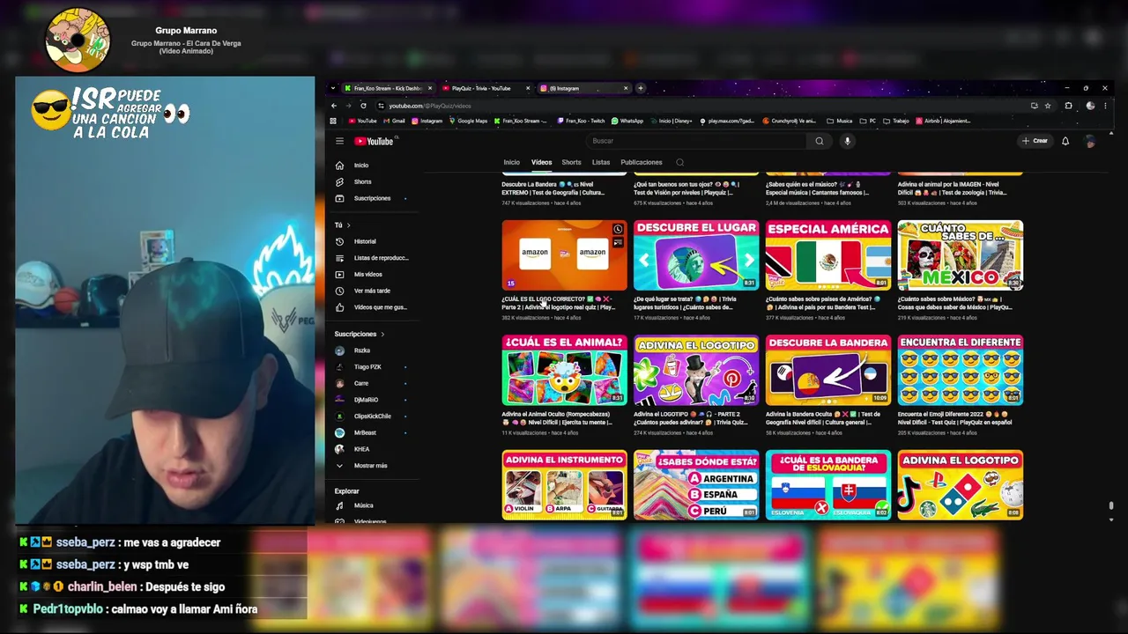Open the Fran_Koo Twitch bookmark

pyautogui.click(x=581, y=121)
